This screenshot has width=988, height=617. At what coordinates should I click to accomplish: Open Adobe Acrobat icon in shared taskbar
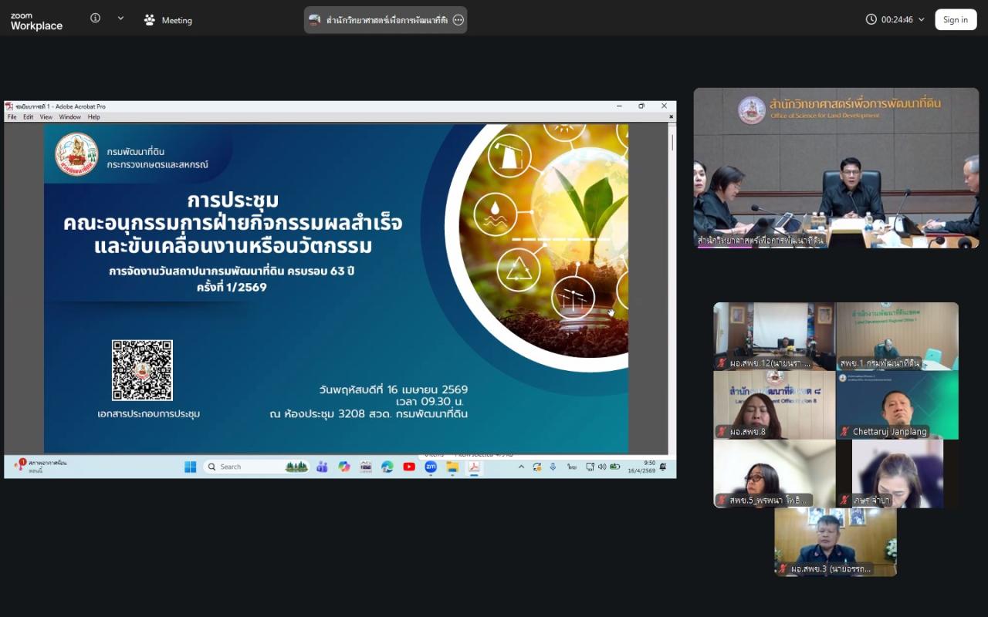tap(474, 467)
